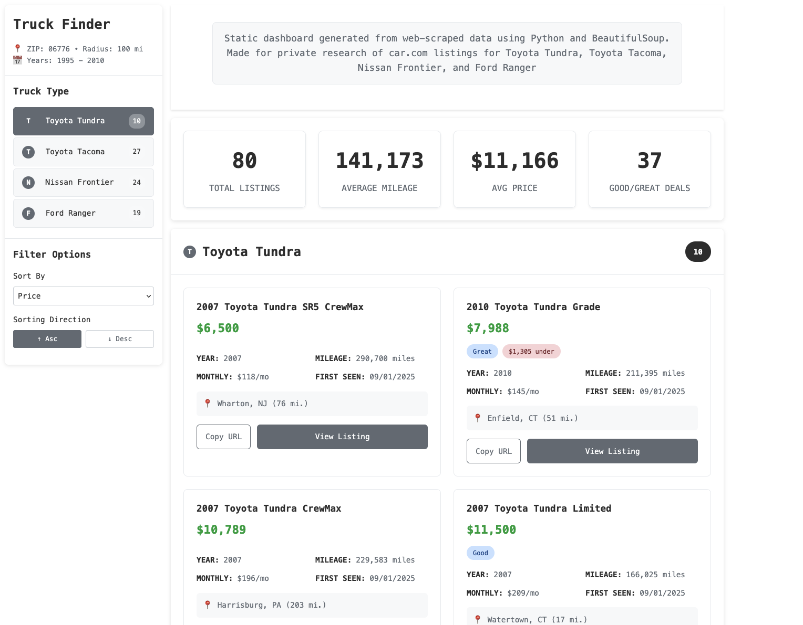
Task: Click the Nissan Frontier 'N' circle icon
Action: tap(28, 183)
